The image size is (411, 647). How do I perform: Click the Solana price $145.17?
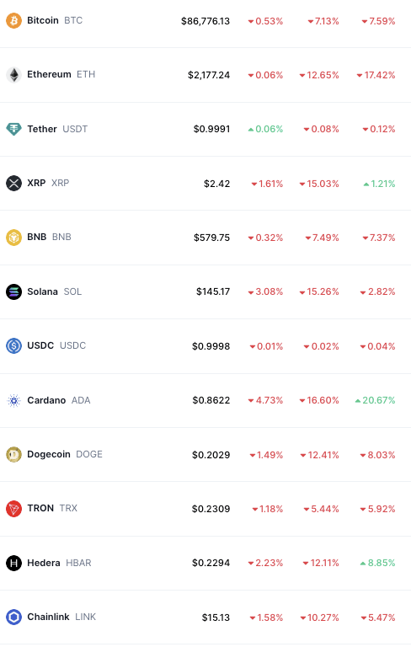(213, 291)
